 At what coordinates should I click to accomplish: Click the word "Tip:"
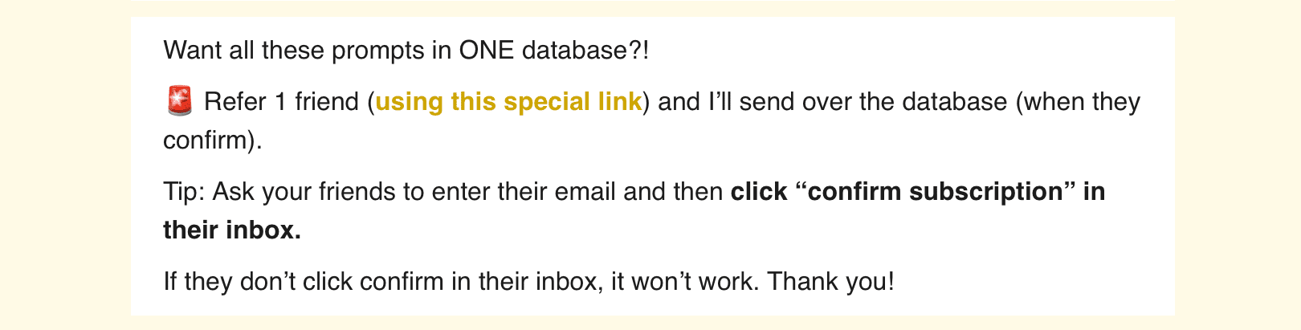[185, 192]
